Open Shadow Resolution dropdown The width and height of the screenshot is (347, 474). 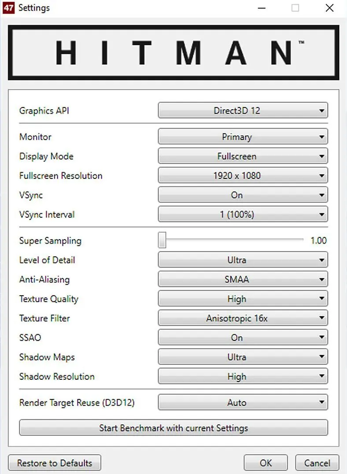tap(243, 376)
